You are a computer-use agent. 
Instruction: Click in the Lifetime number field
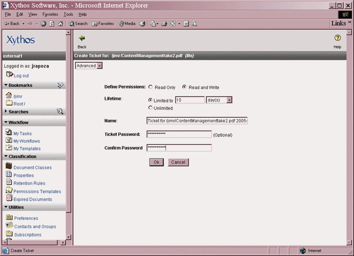190,100
